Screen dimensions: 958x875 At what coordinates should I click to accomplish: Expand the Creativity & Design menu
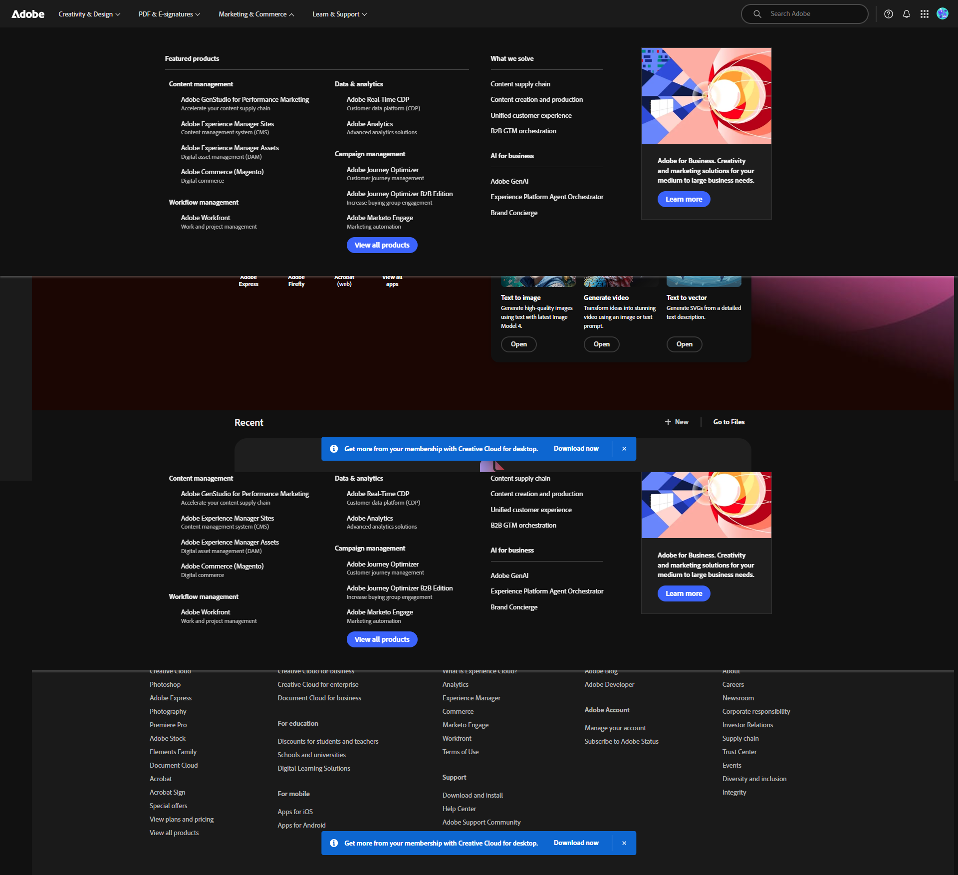[89, 14]
